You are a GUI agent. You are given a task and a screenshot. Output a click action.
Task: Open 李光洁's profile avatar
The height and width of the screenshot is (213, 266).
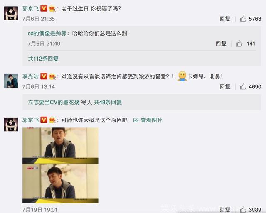point(11,81)
